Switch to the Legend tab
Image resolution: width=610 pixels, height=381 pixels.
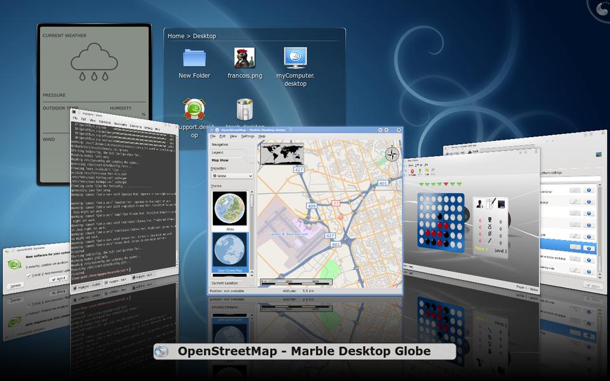coord(218,152)
